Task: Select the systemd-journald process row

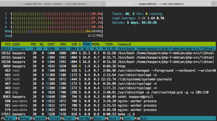Action: [x=108, y=79]
